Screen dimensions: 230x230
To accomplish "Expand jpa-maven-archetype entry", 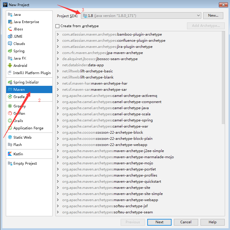I will point(58,53).
